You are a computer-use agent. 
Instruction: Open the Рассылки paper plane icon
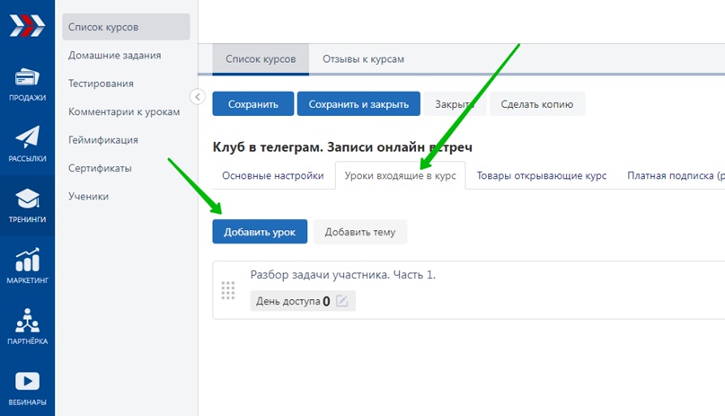[27, 137]
